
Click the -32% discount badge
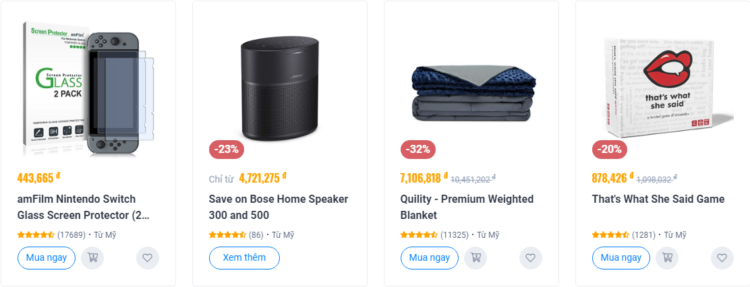pos(418,150)
